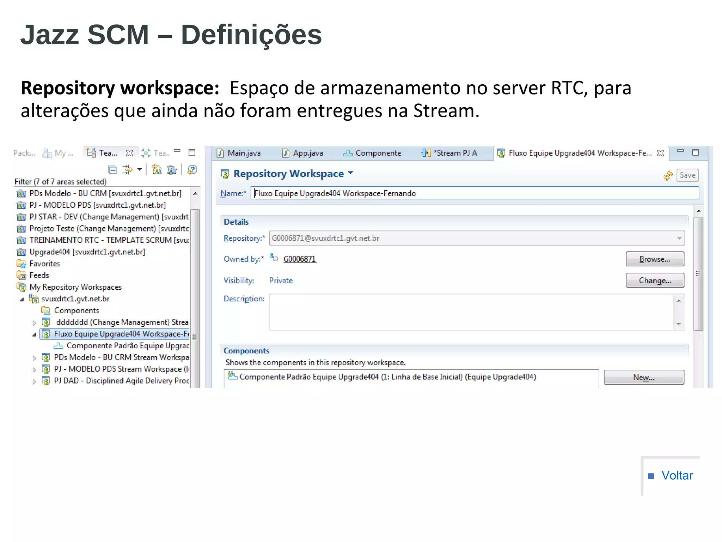Click the help question mark toolbar icon
This screenshot has height=542, width=722.
tap(192, 170)
